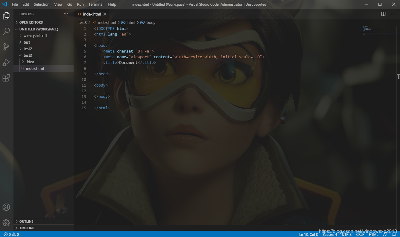Open the Selection menu

(42, 4)
